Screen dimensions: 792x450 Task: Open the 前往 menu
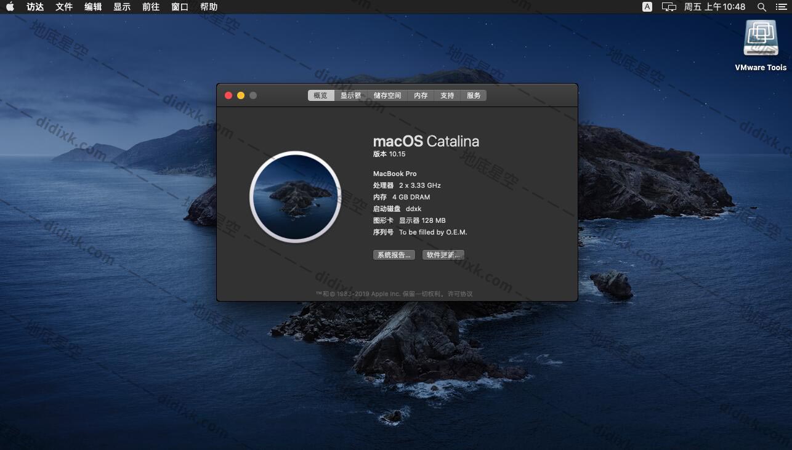click(151, 7)
